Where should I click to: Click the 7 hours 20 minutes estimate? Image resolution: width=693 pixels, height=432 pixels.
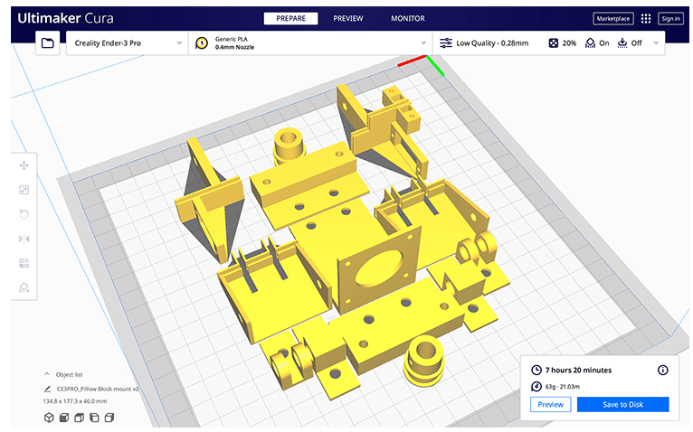coord(578,371)
